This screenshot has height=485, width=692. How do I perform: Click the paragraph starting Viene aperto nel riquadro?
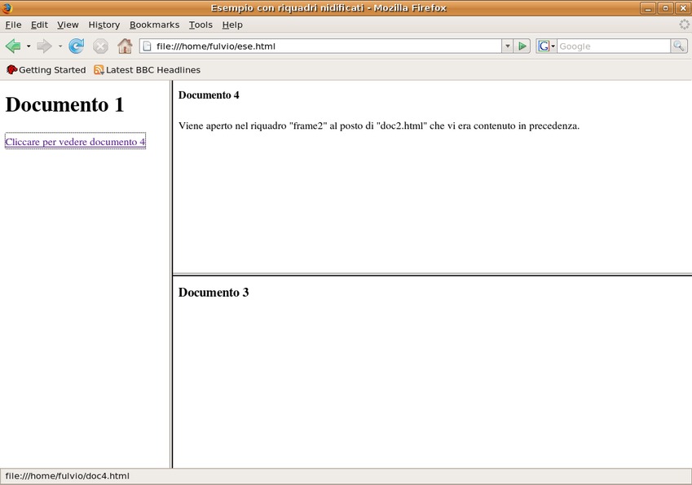tap(379, 126)
